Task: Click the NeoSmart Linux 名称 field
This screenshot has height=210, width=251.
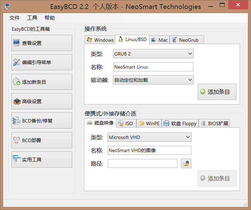Action: click(153, 67)
